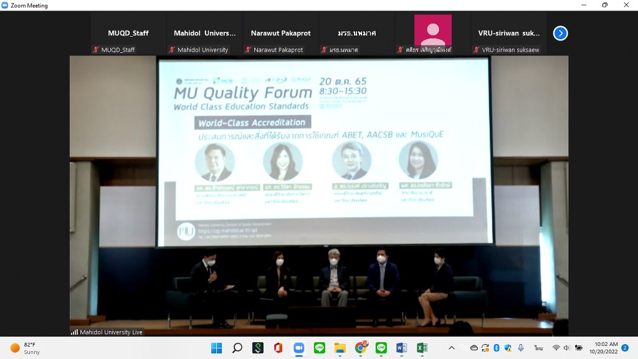Open the OneDrive cloud tray icon

474,348
